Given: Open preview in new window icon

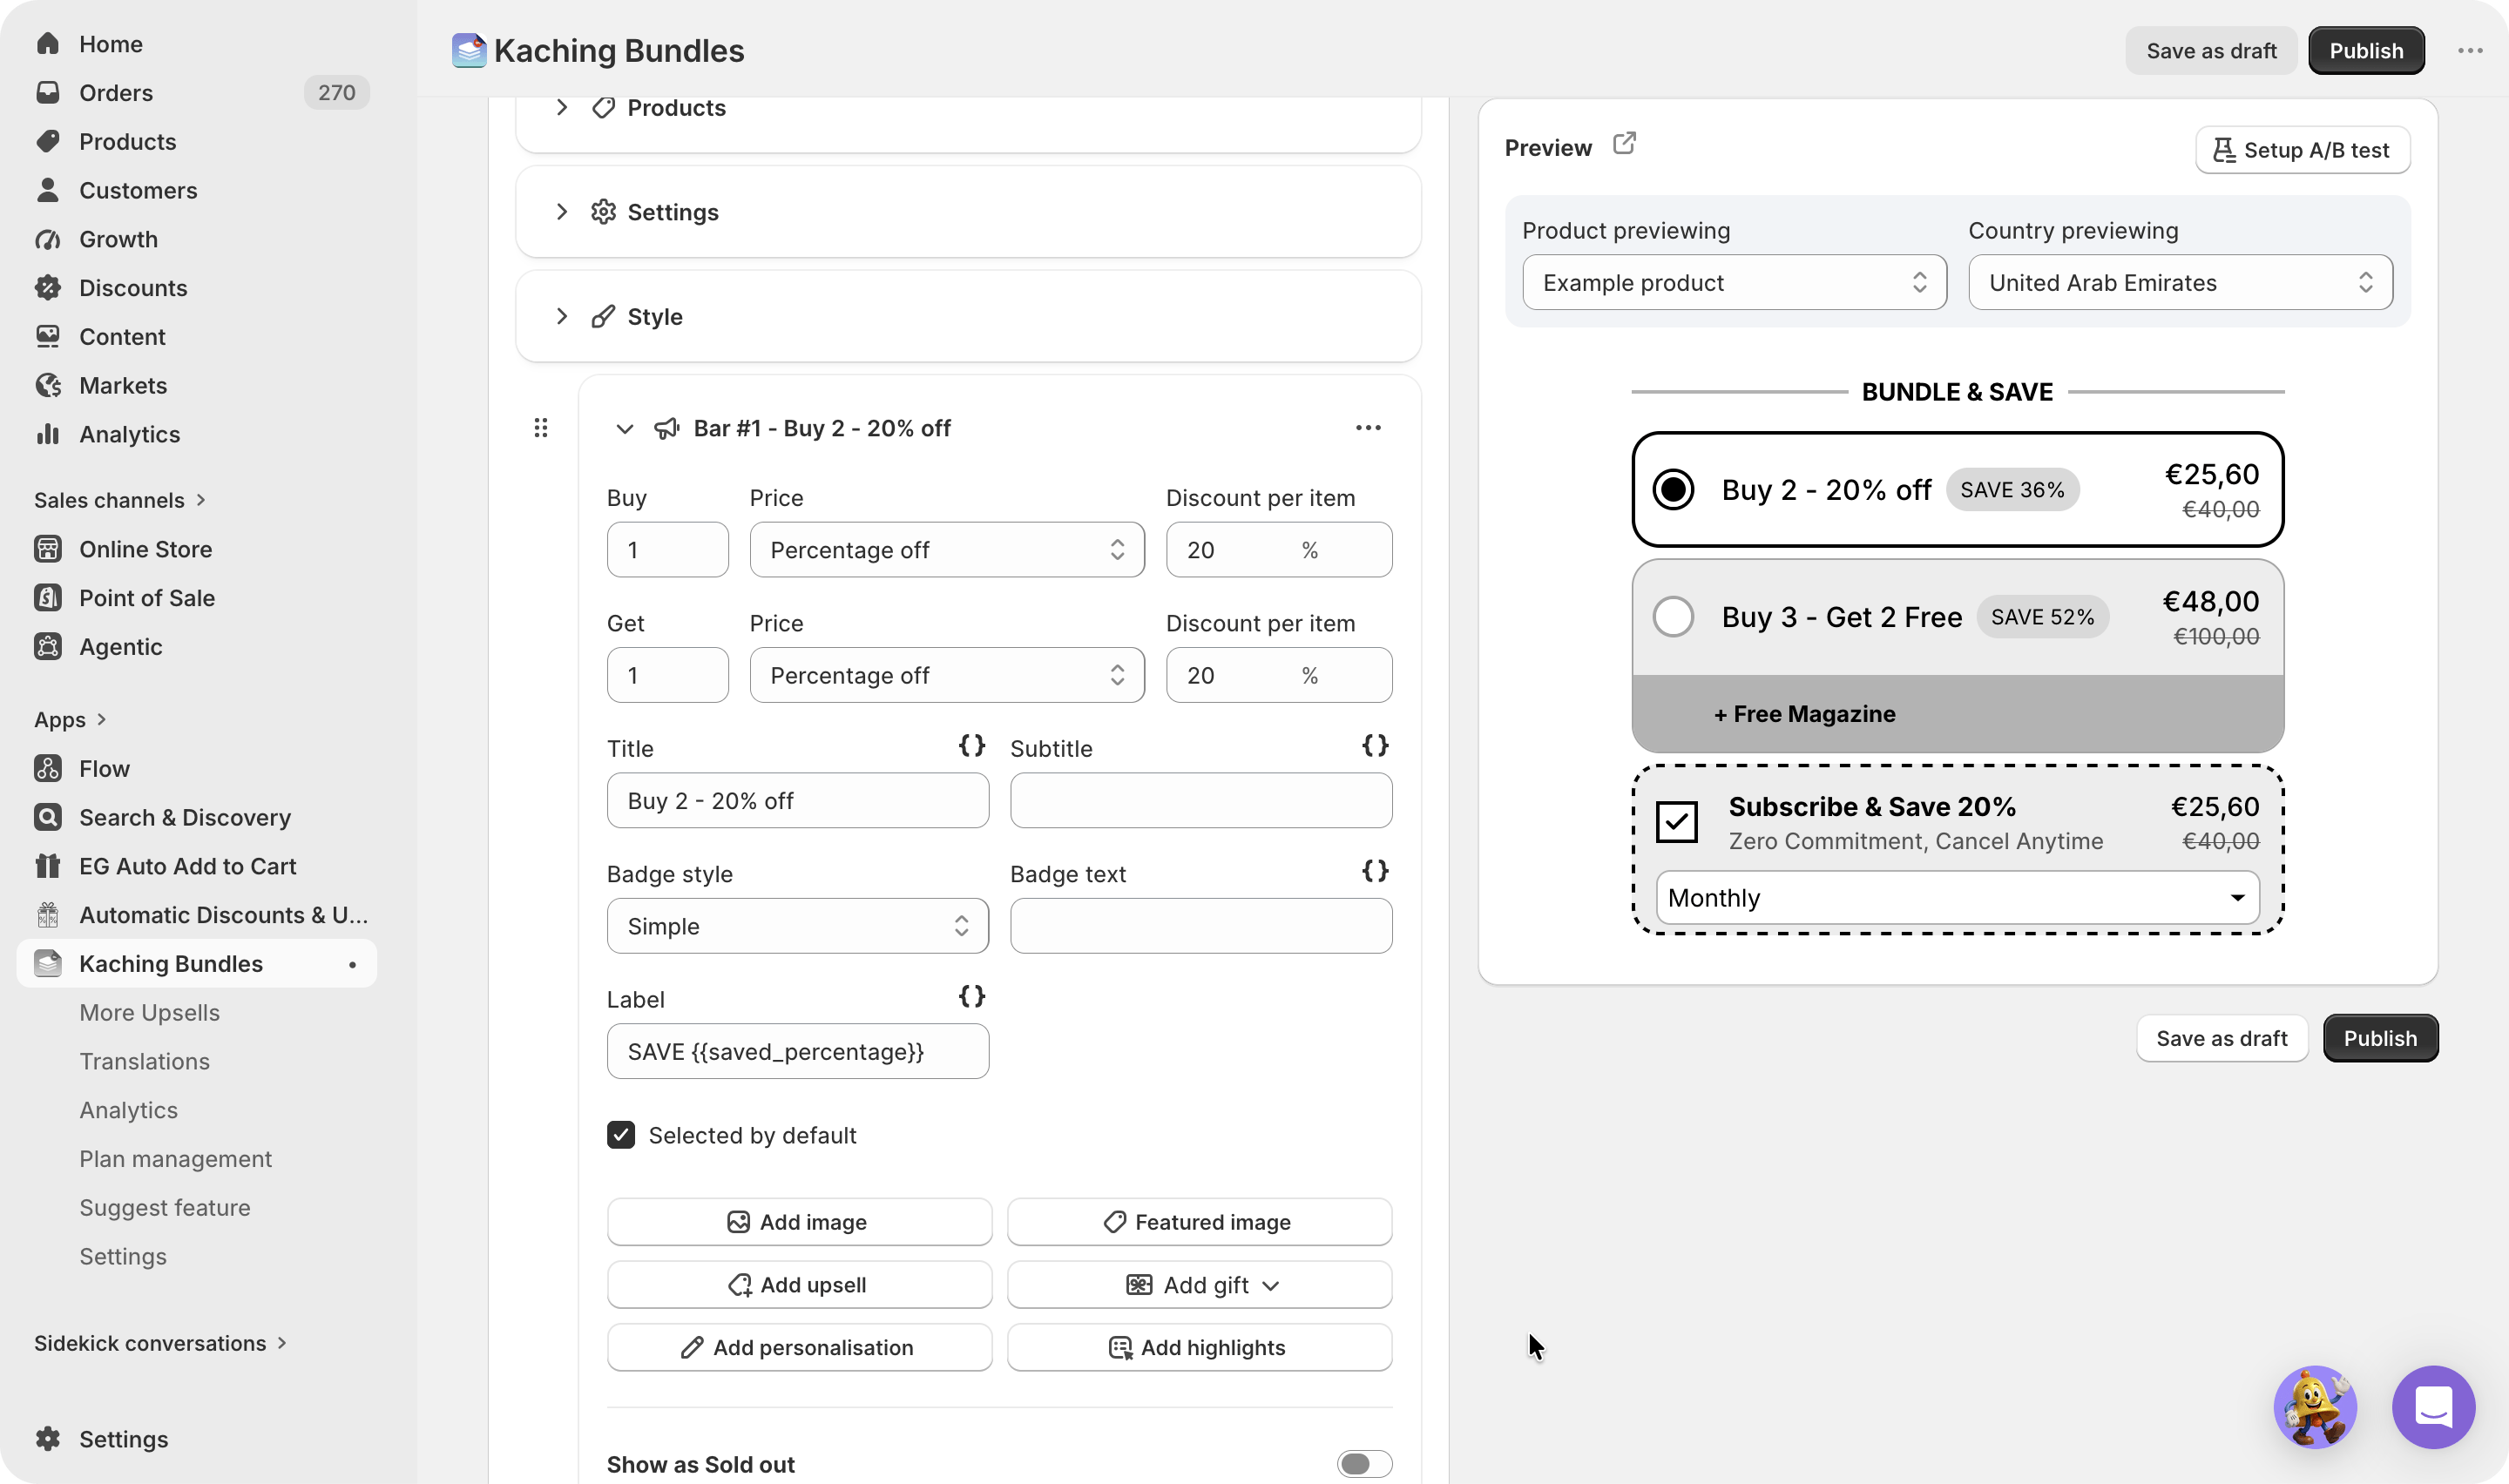Looking at the screenshot, I should pyautogui.click(x=1624, y=144).
